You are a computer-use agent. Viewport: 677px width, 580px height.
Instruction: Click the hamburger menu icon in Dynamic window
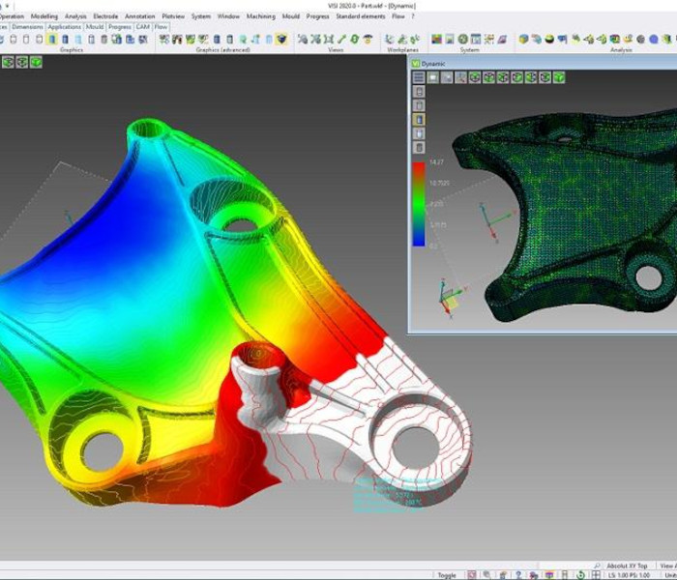419,77
